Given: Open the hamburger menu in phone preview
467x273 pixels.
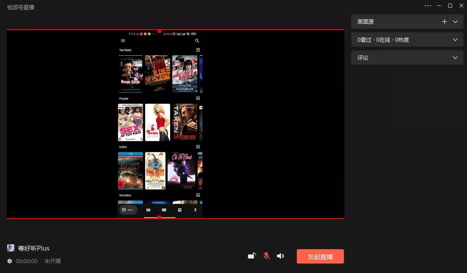Looking at the screenshot, I should [x=123, y=41].
